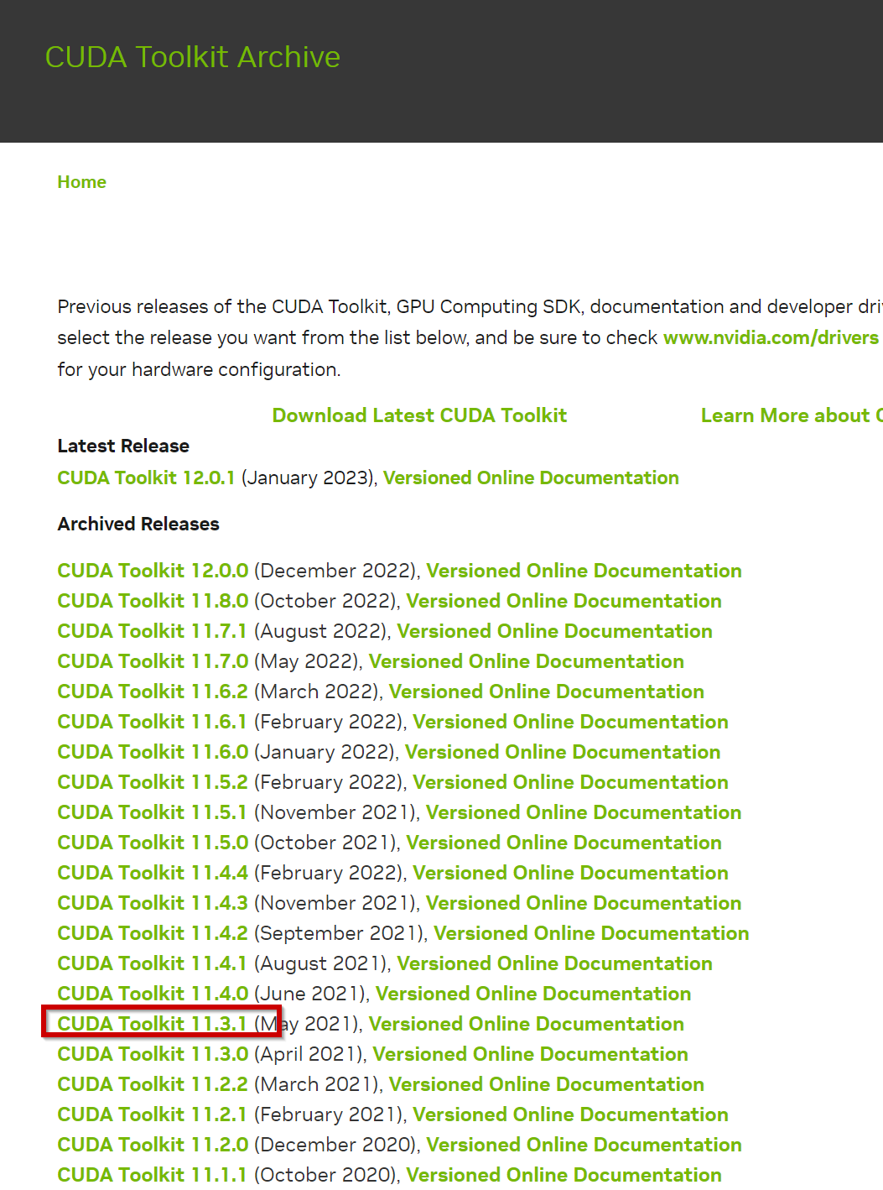This screenshot has width=883, height=1190.
Task: Click the CUDA Toolkit 11.2.0 link
Action: click(x=153, y=1145)
